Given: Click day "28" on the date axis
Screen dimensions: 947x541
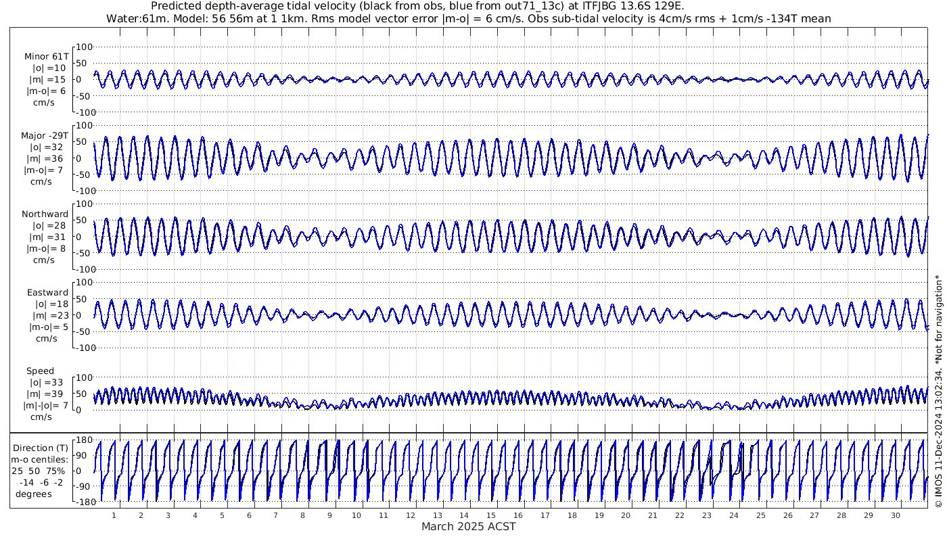Looking at the screenshot, I should [841, 515].
